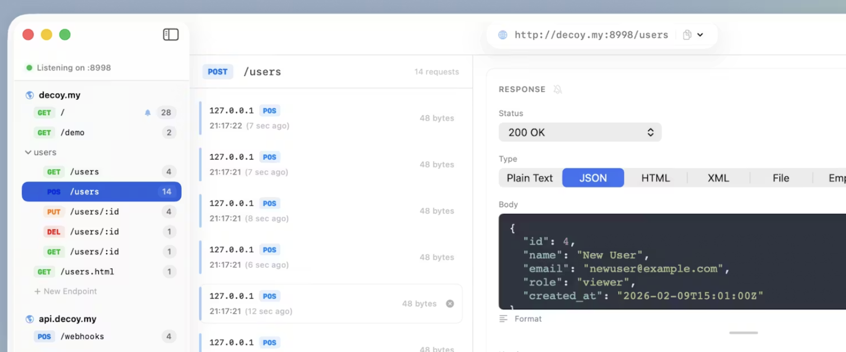Open the GET /users.html endpoint
Image resolution: width=846 pixels, height=352 pixels.
(101, 272)
